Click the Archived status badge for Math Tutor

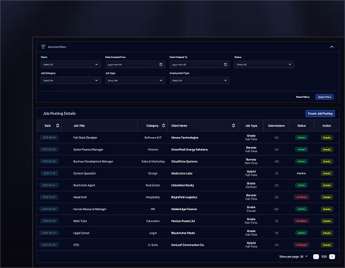(x=301, y=221)
